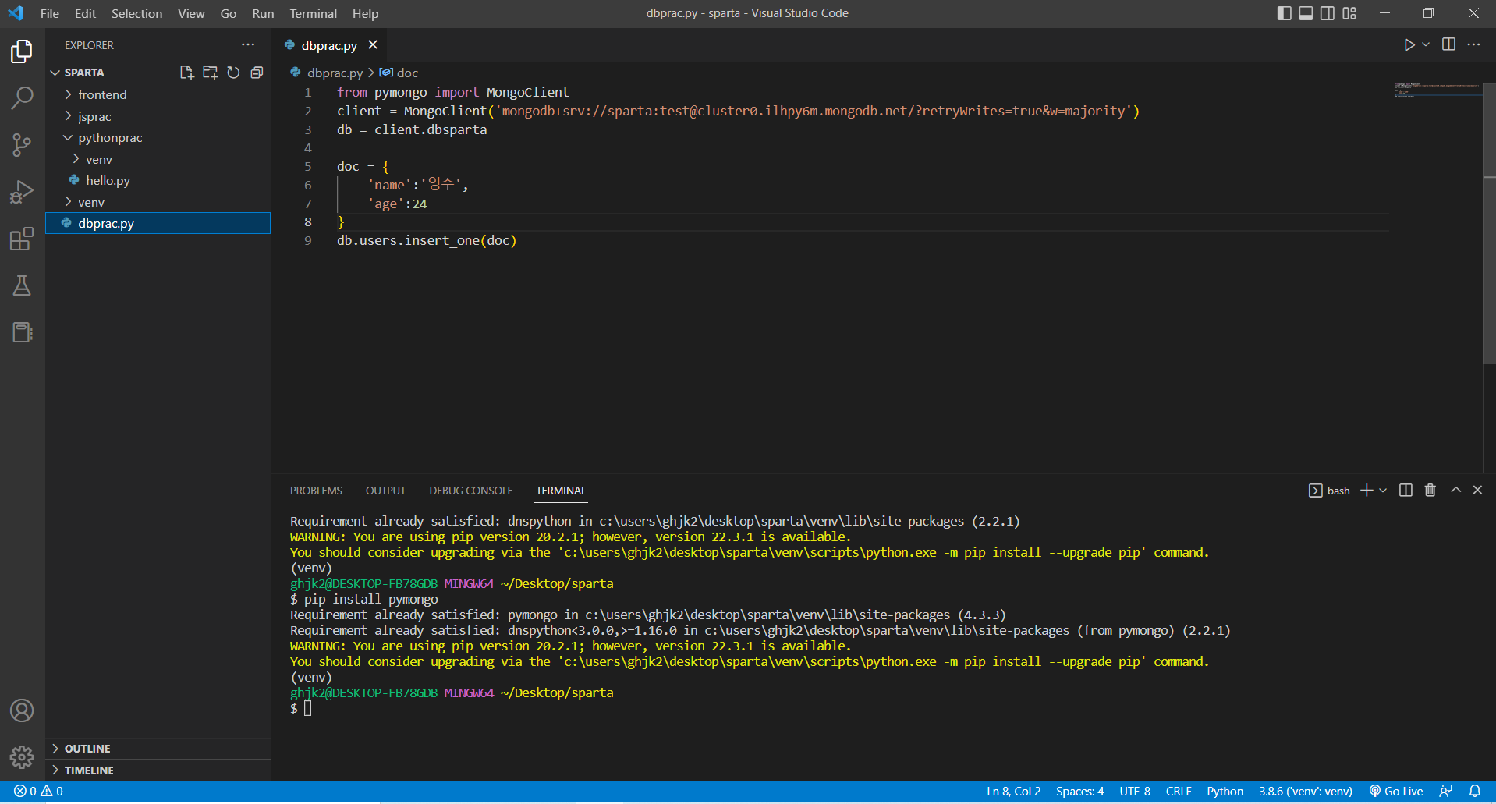Create a new folder in SPARTA explorer

click(x=210, y=73)
